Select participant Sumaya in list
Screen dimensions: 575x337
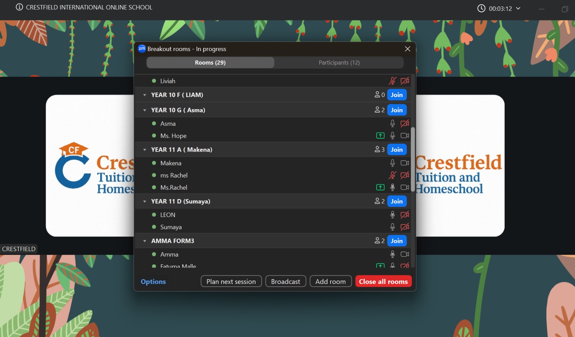273,227
